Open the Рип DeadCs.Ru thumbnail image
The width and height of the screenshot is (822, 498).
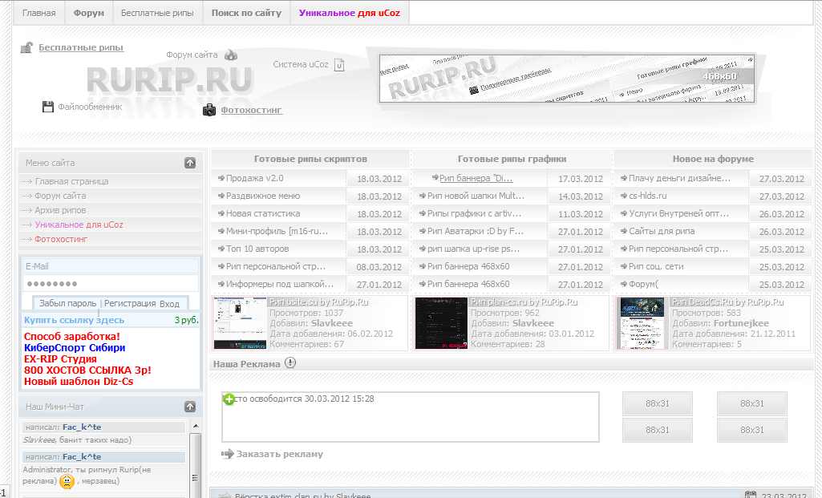click(642, 323)
